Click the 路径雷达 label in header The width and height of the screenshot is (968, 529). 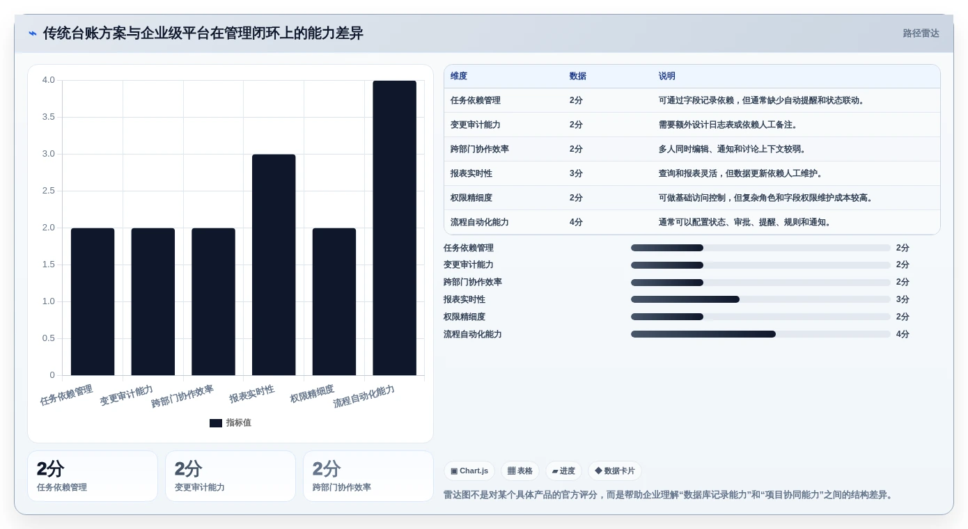tap(921, 33)
